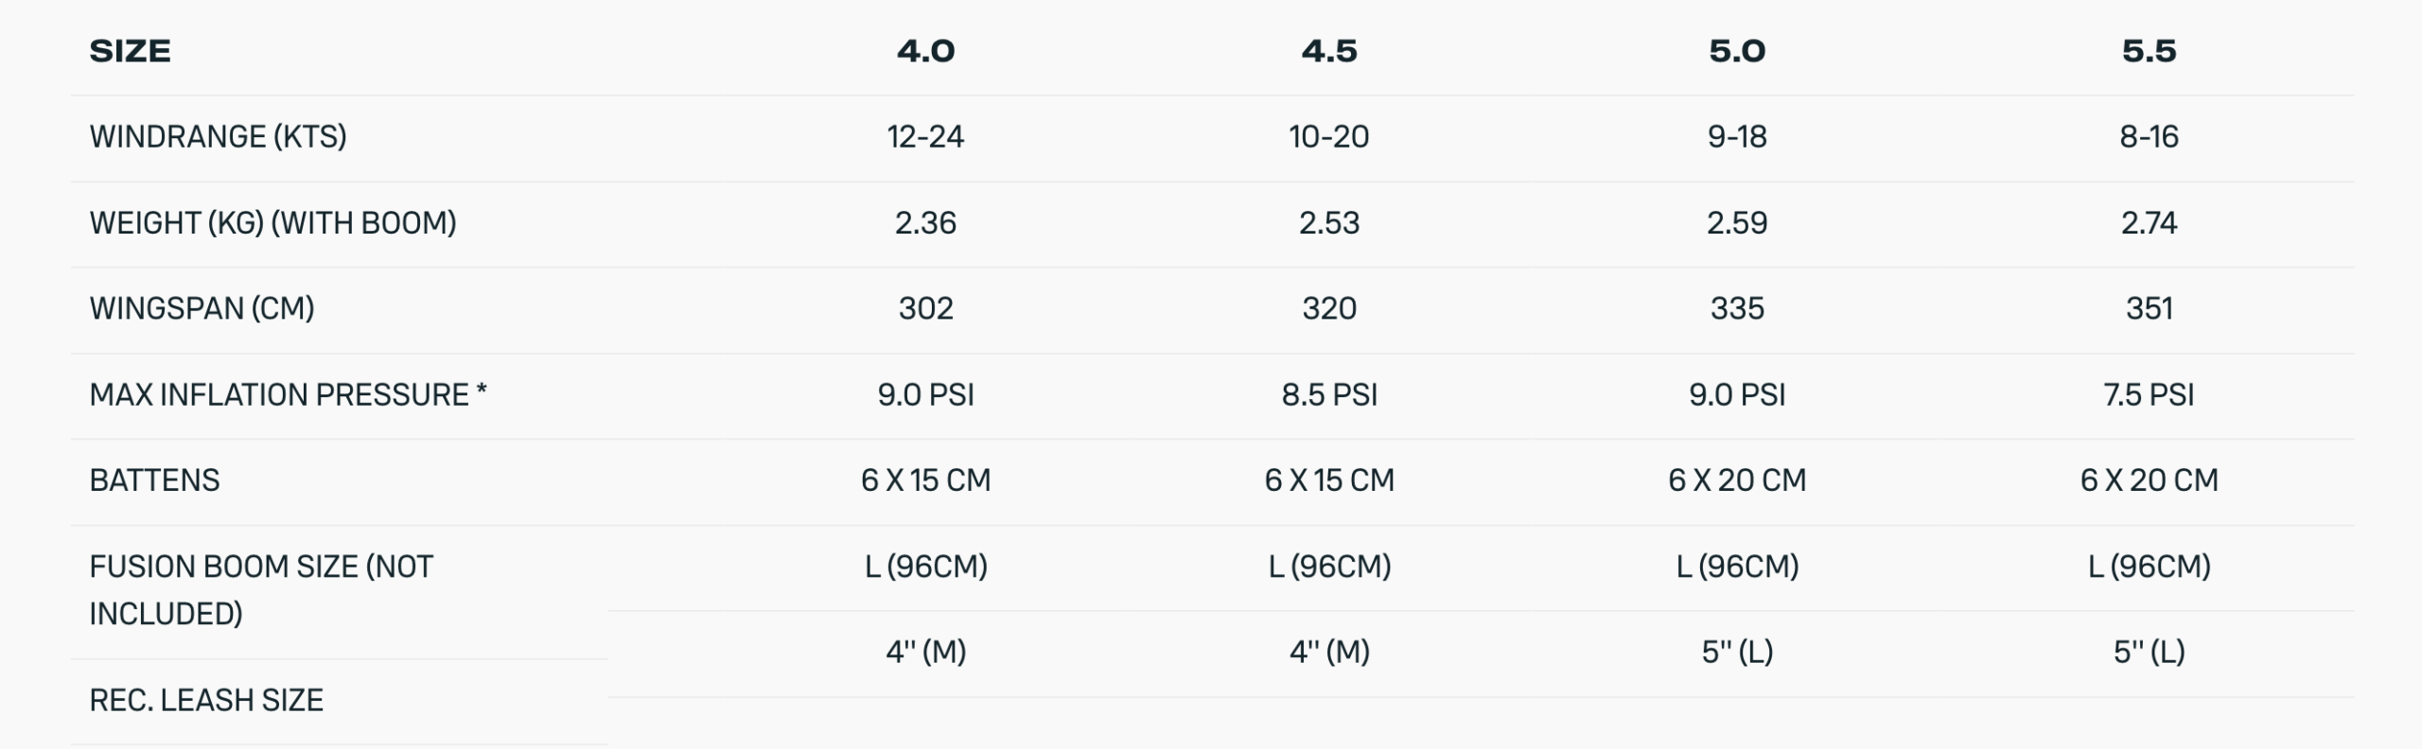Click the 8.5 PSI pressure value

click(x=1329, y=394)
